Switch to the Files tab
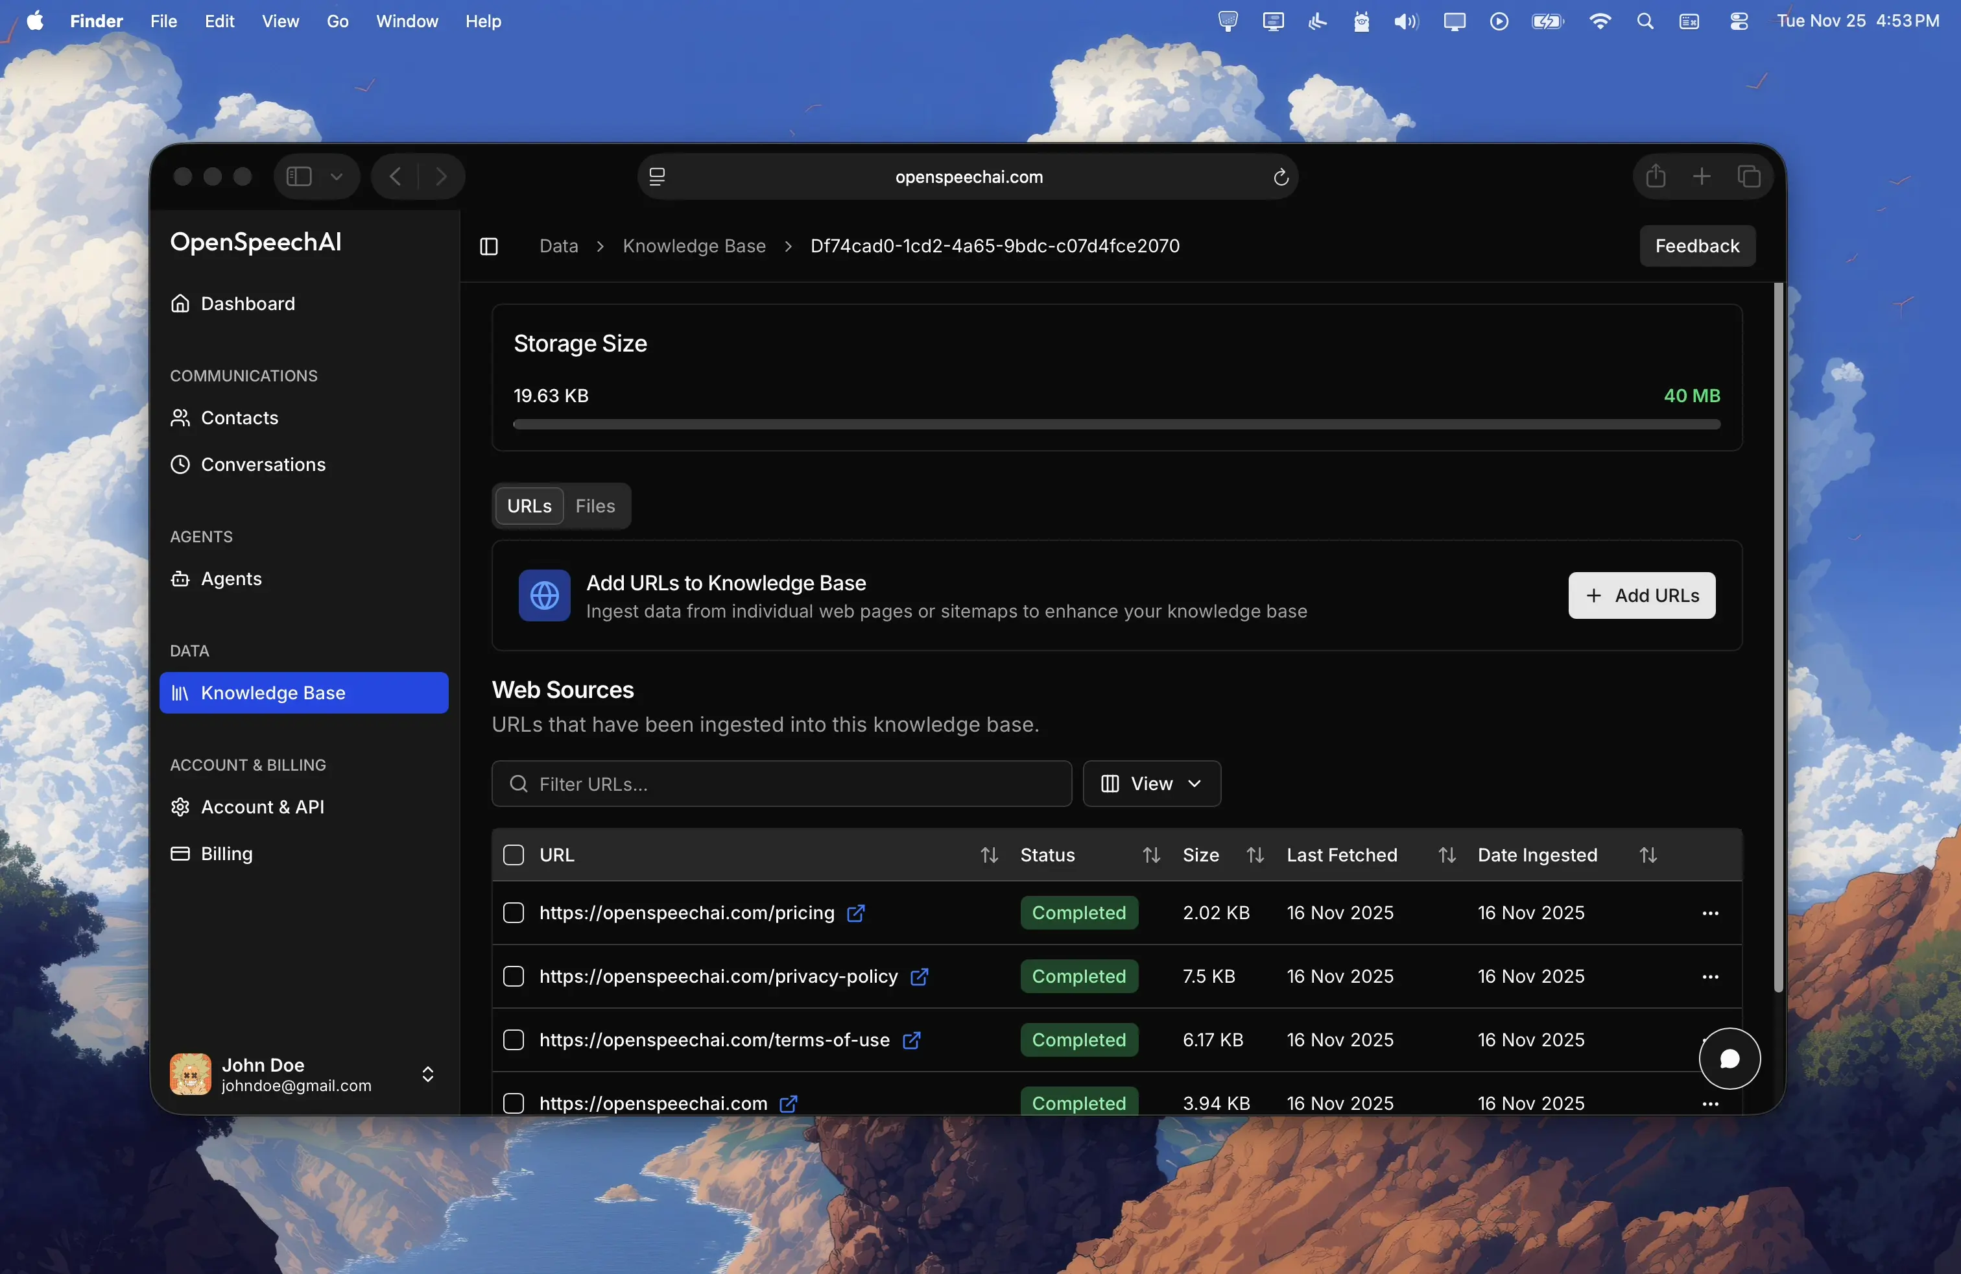The image size is (1961, 1274). point(595,506)
